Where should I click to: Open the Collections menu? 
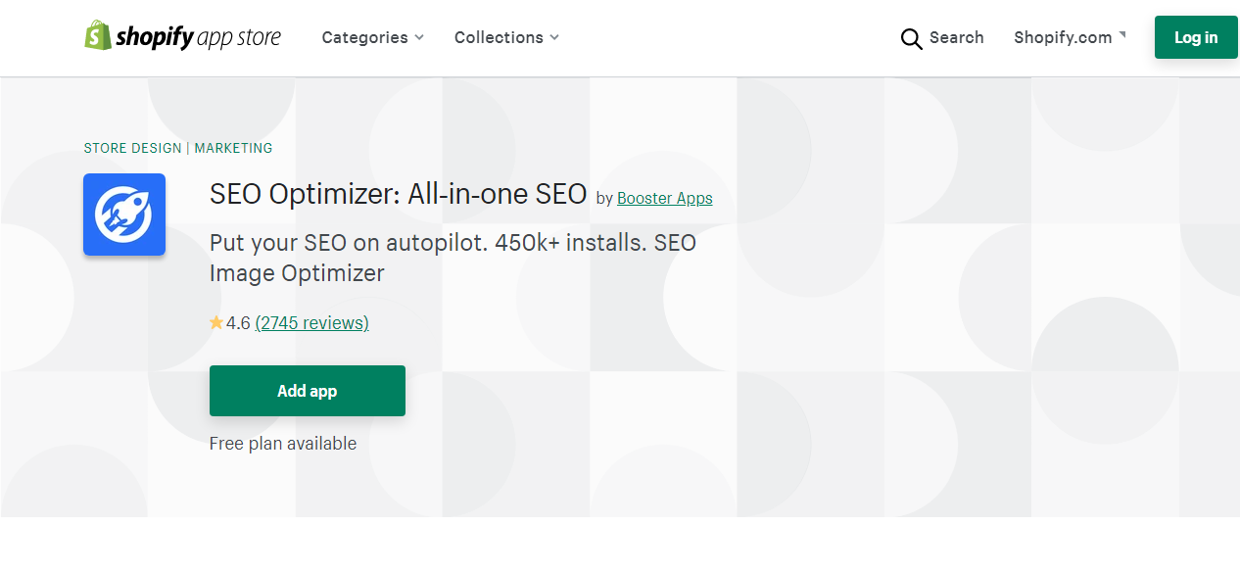[x=499, y=37]
